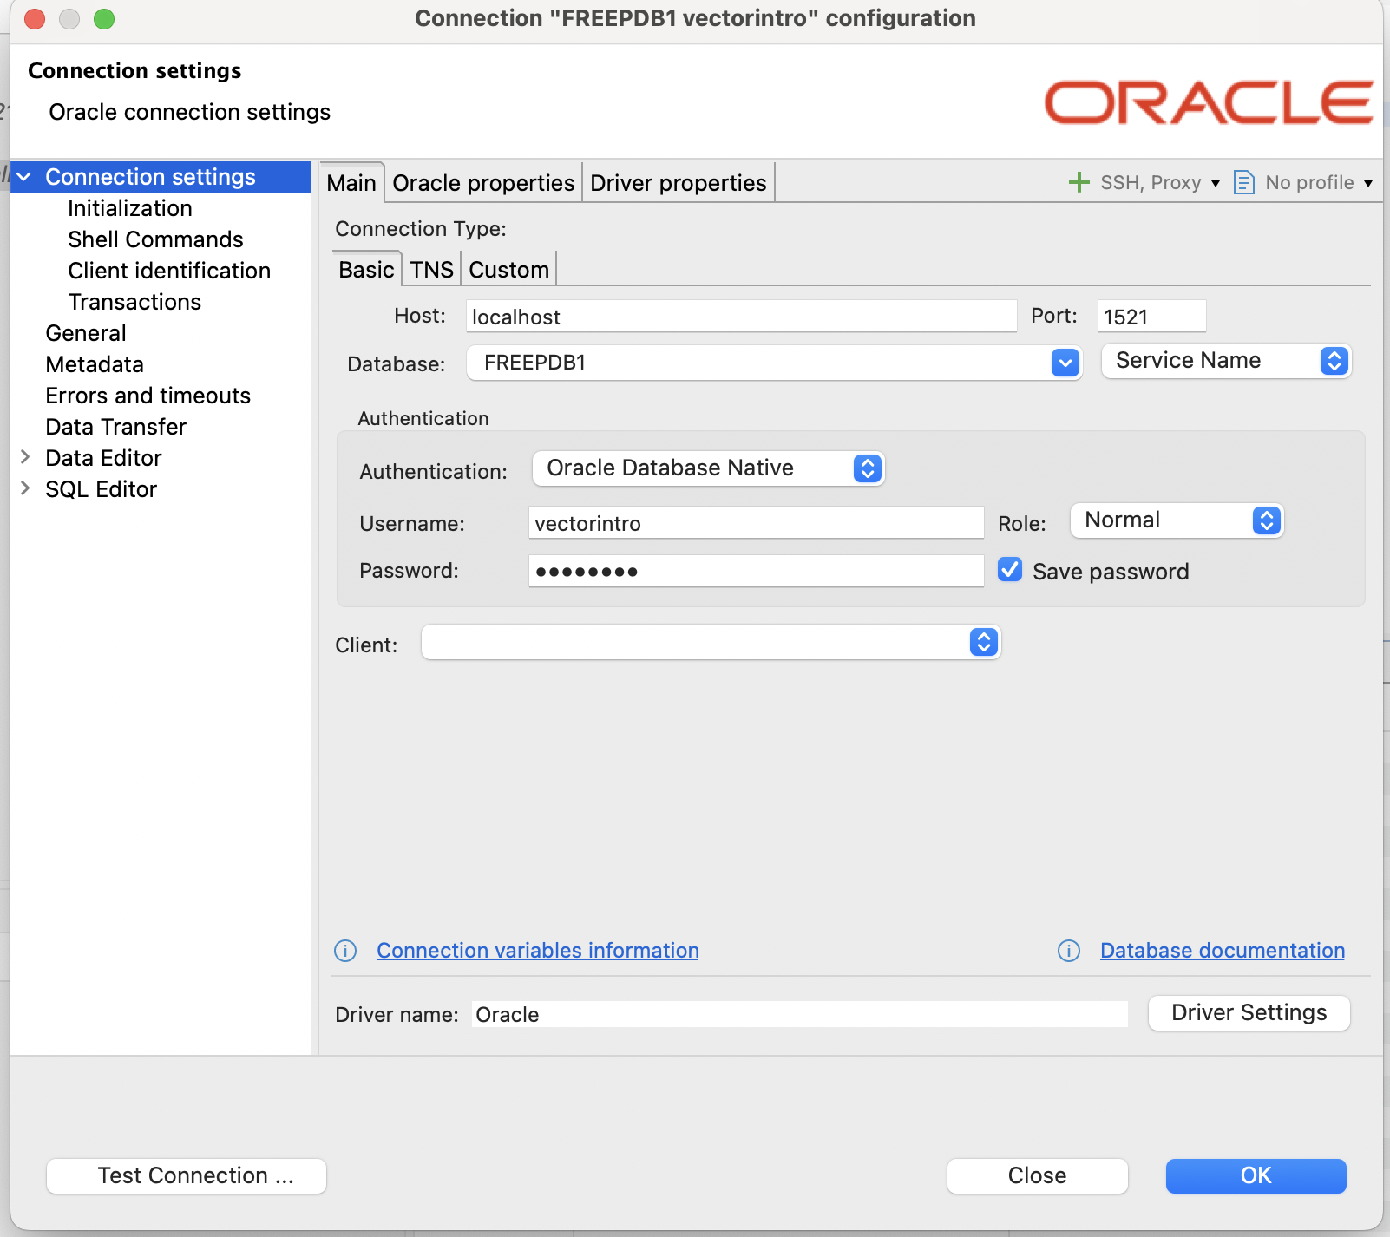Open Connection variables information link
The height and width of the screenshot is (1237, 1390).
click(x=538, y=951)
